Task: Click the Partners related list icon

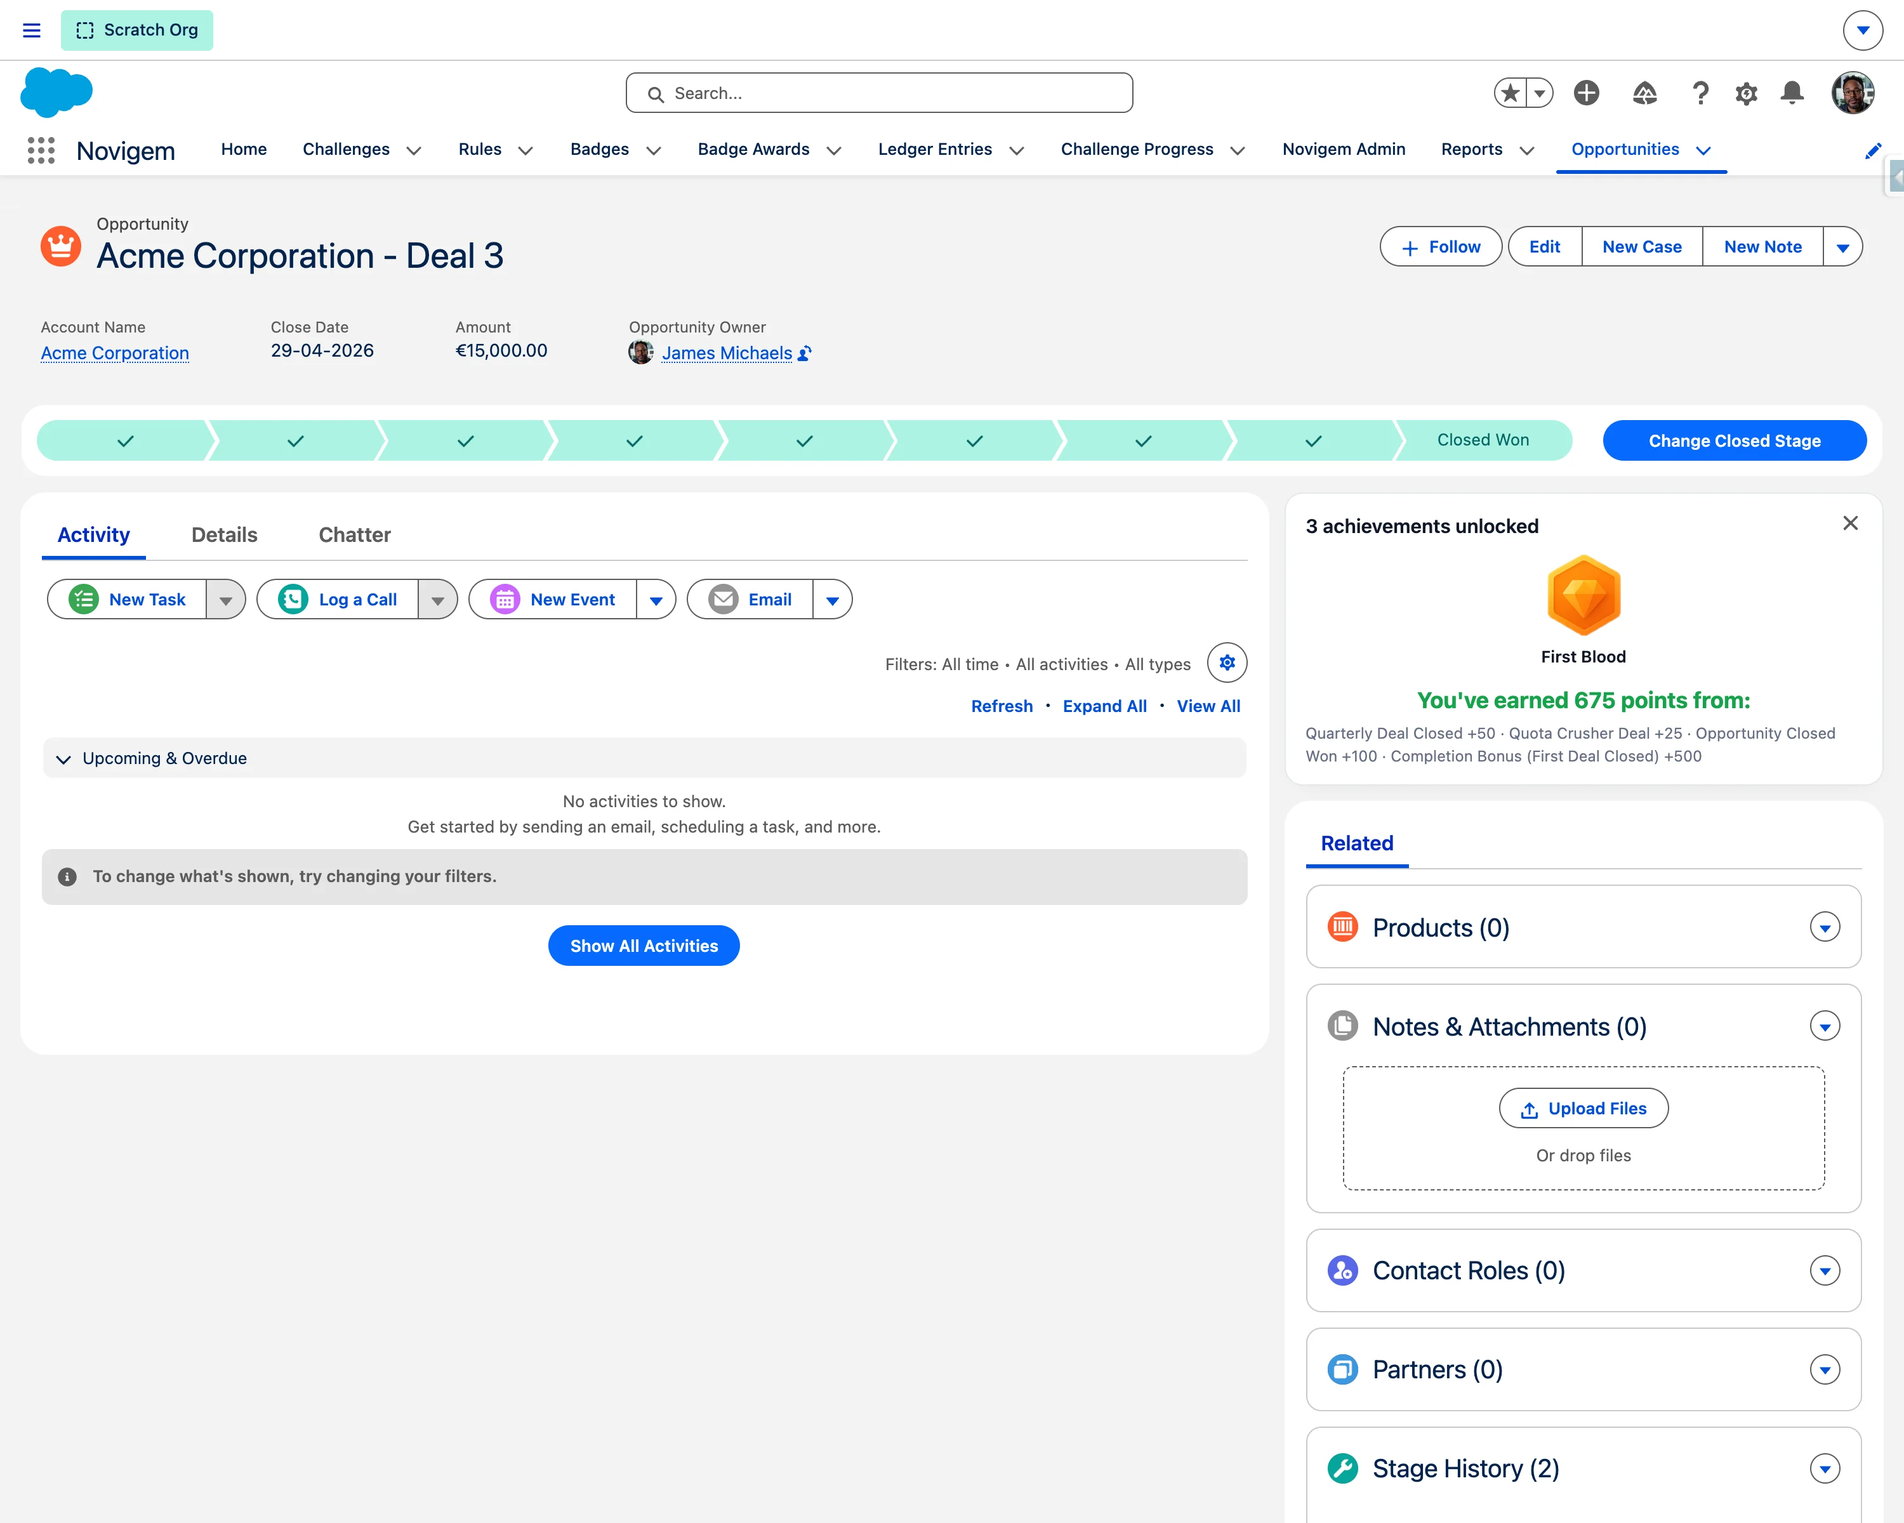Action: [1342, 1369]
